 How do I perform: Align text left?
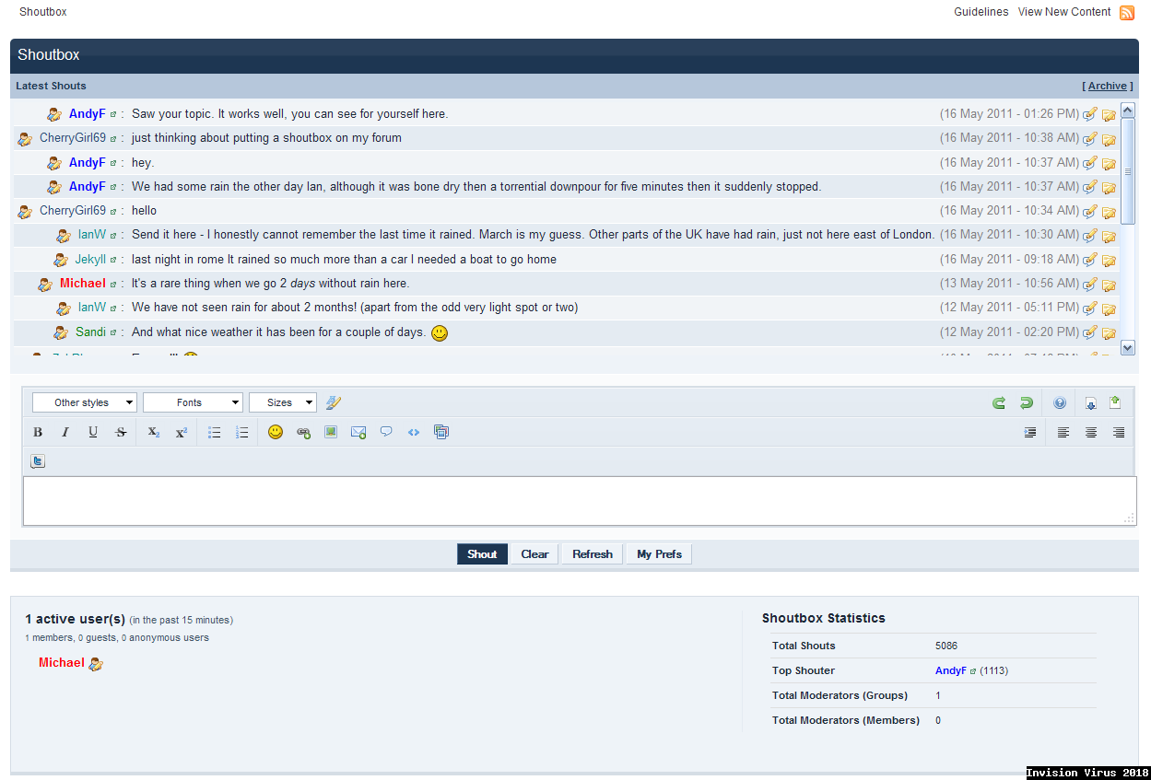[1063, 432]
